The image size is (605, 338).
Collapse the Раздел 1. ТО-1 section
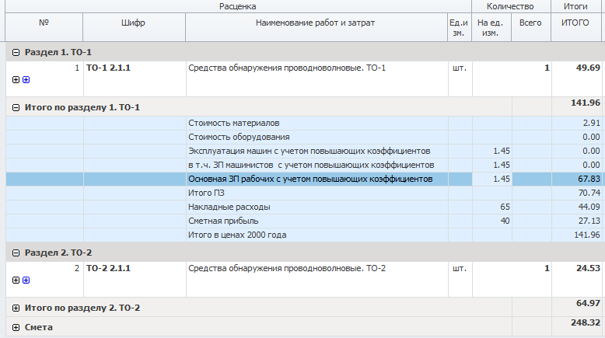(16, 52)
